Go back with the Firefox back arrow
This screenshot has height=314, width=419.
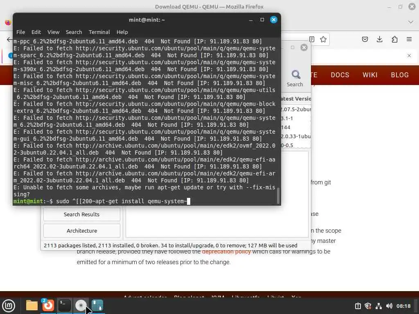(x=9, y=40)
